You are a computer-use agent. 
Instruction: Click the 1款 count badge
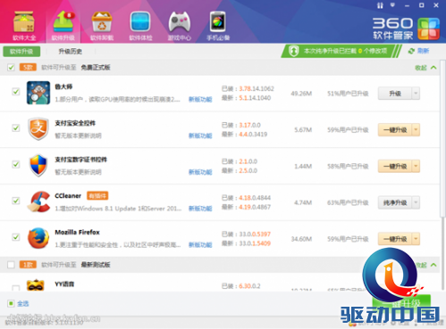pyautogui.click(x=28, y=265)
